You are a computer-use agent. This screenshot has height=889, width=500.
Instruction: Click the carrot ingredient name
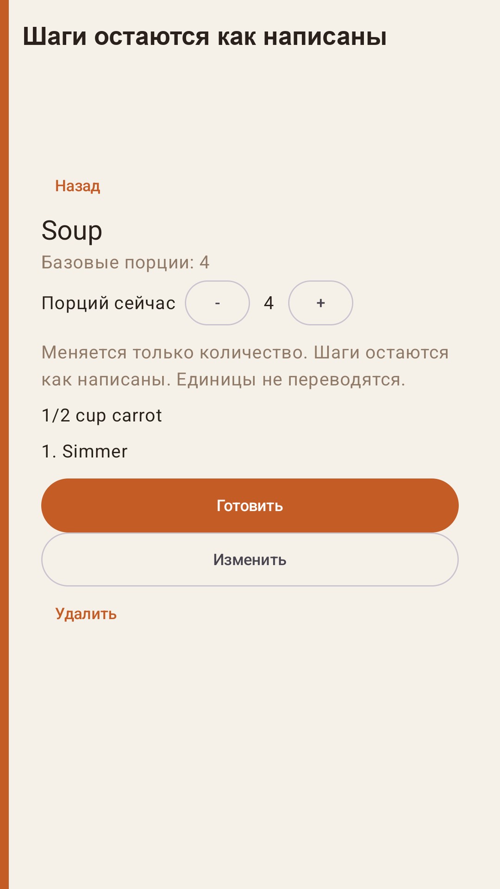pos(137,416)
